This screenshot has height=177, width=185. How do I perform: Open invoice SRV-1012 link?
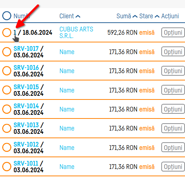click(26, 144)
